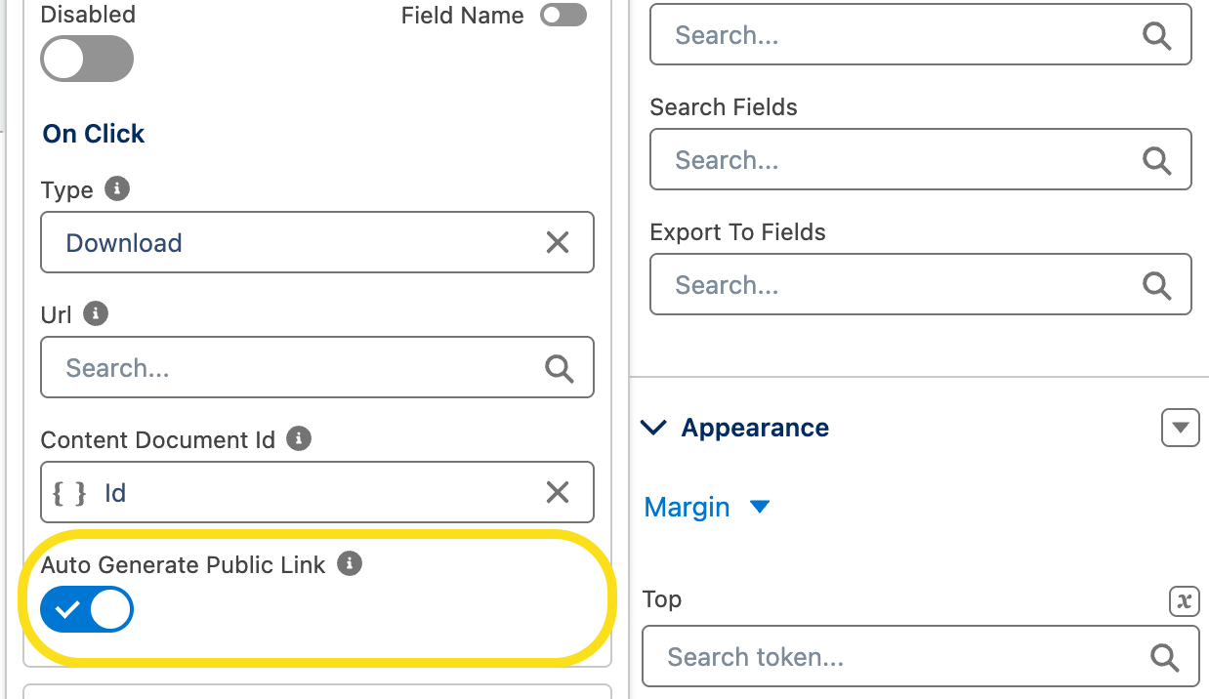Toggle the Field Name switch
This screenshot has height=699, width=1209.
(x=563, y=15)
